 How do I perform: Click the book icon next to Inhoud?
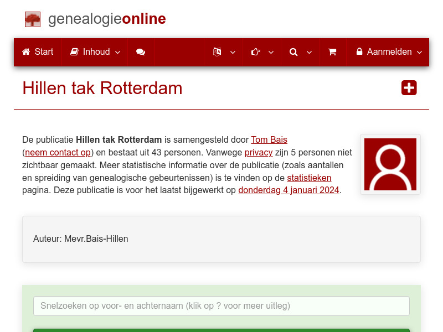tap(75, 52)
